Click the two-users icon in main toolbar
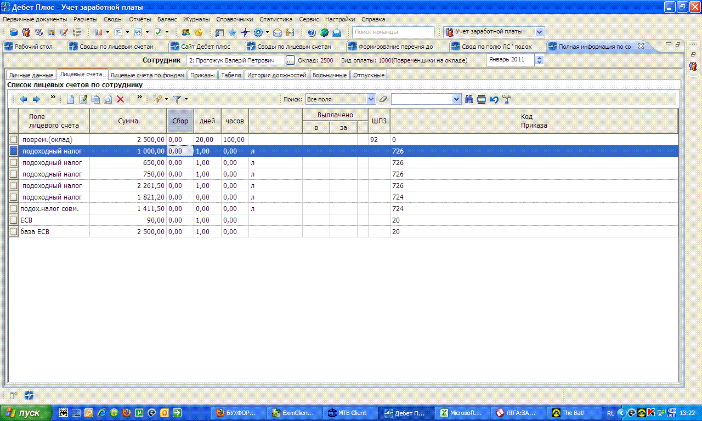The width and height of the screenshot is (702, 421). pyautogui.click(x=186, y=32)
